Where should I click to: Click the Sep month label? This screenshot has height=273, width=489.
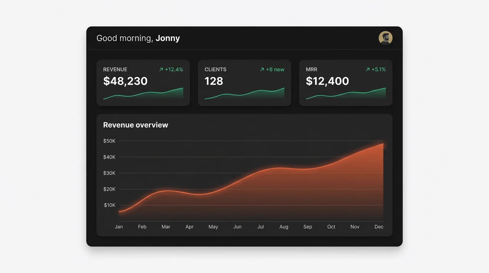tap(308, 227)
